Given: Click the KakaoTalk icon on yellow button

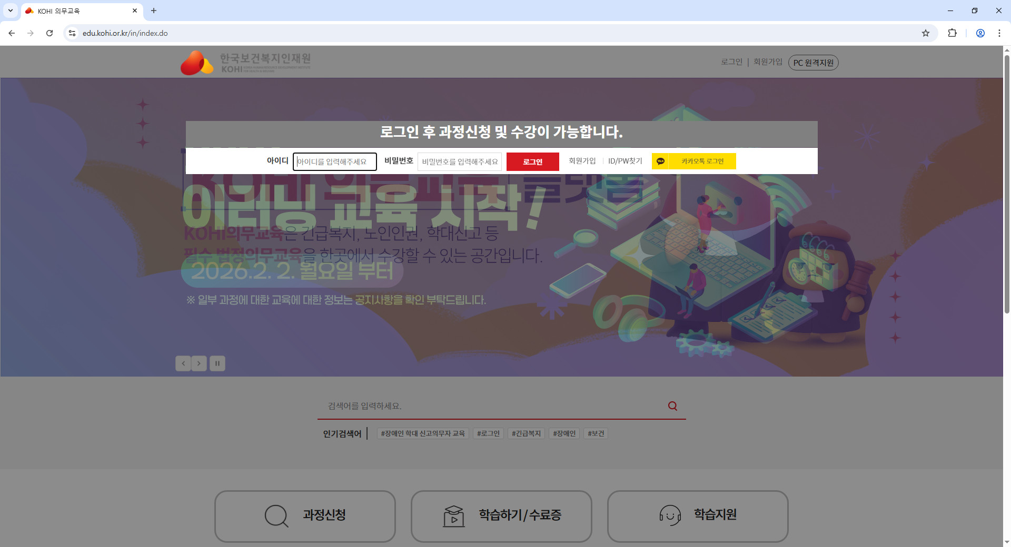Looking at the screenshot, I should (660, 161).
